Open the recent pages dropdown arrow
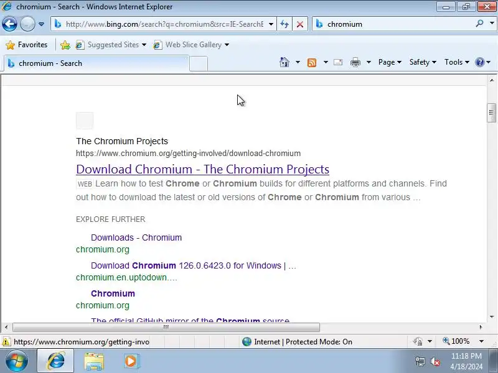The image size is (498, 373). (41, 24)
